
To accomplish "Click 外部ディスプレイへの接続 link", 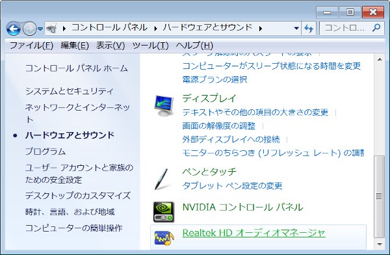I will pos(231,139).
